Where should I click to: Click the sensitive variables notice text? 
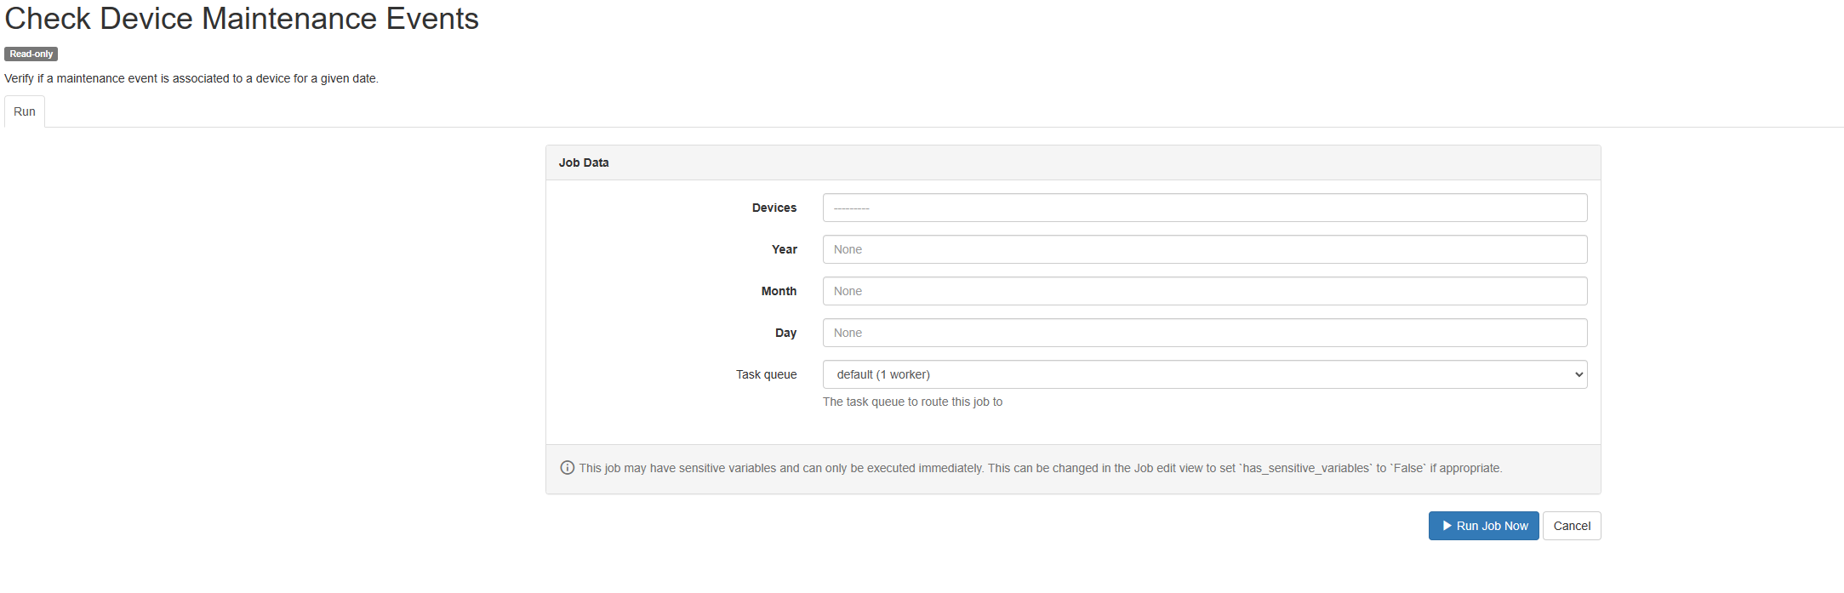pyautogui.click(x=1041, y=468)
